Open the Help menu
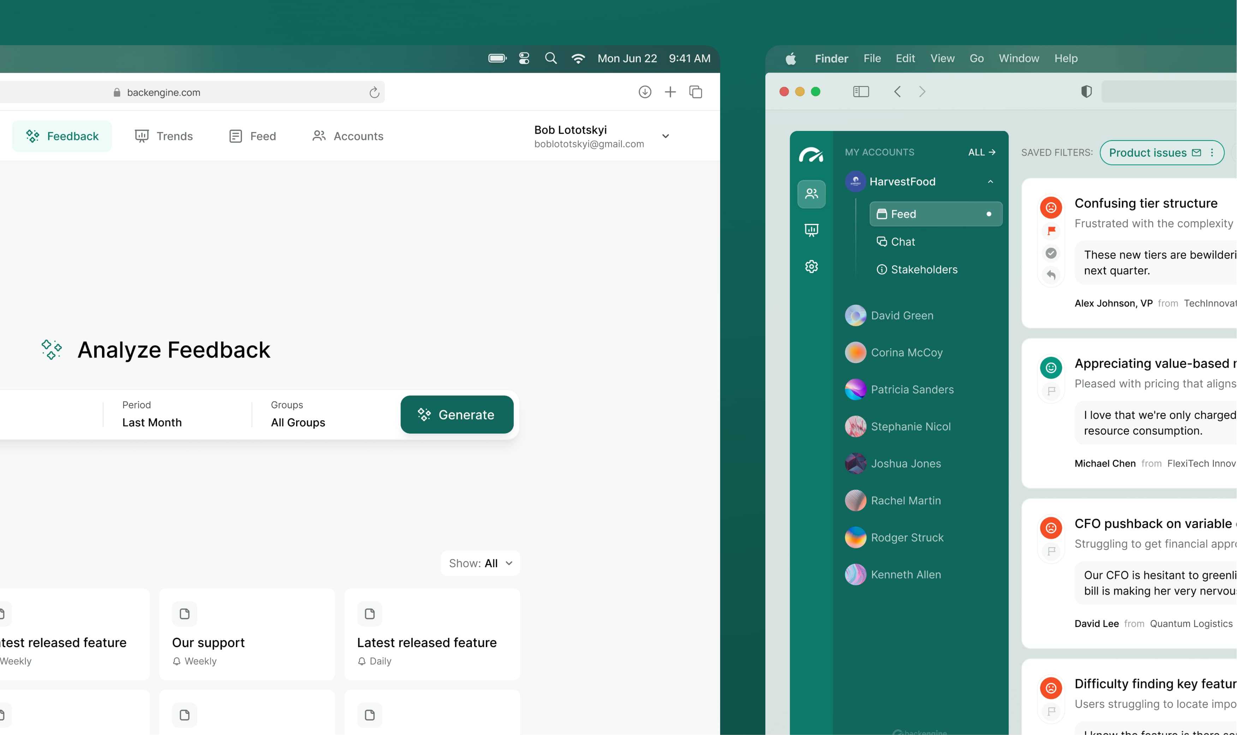The width and height of the screenshot is (1237, 735). [x=1065, y=59]
